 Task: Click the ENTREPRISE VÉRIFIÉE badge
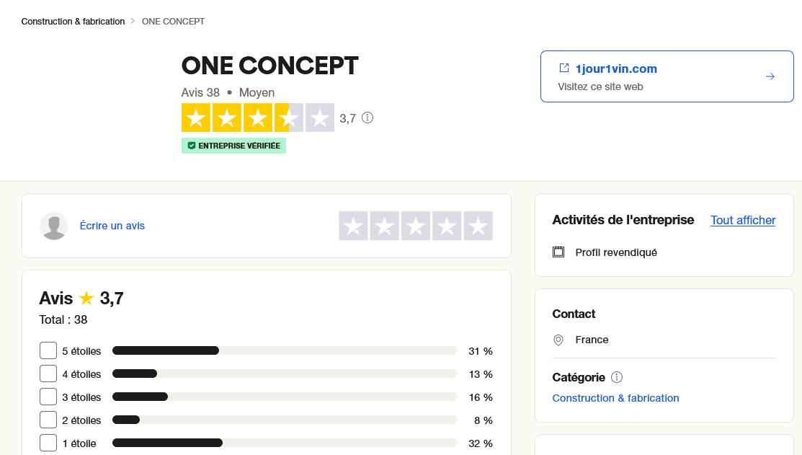(x=233, y=146)
